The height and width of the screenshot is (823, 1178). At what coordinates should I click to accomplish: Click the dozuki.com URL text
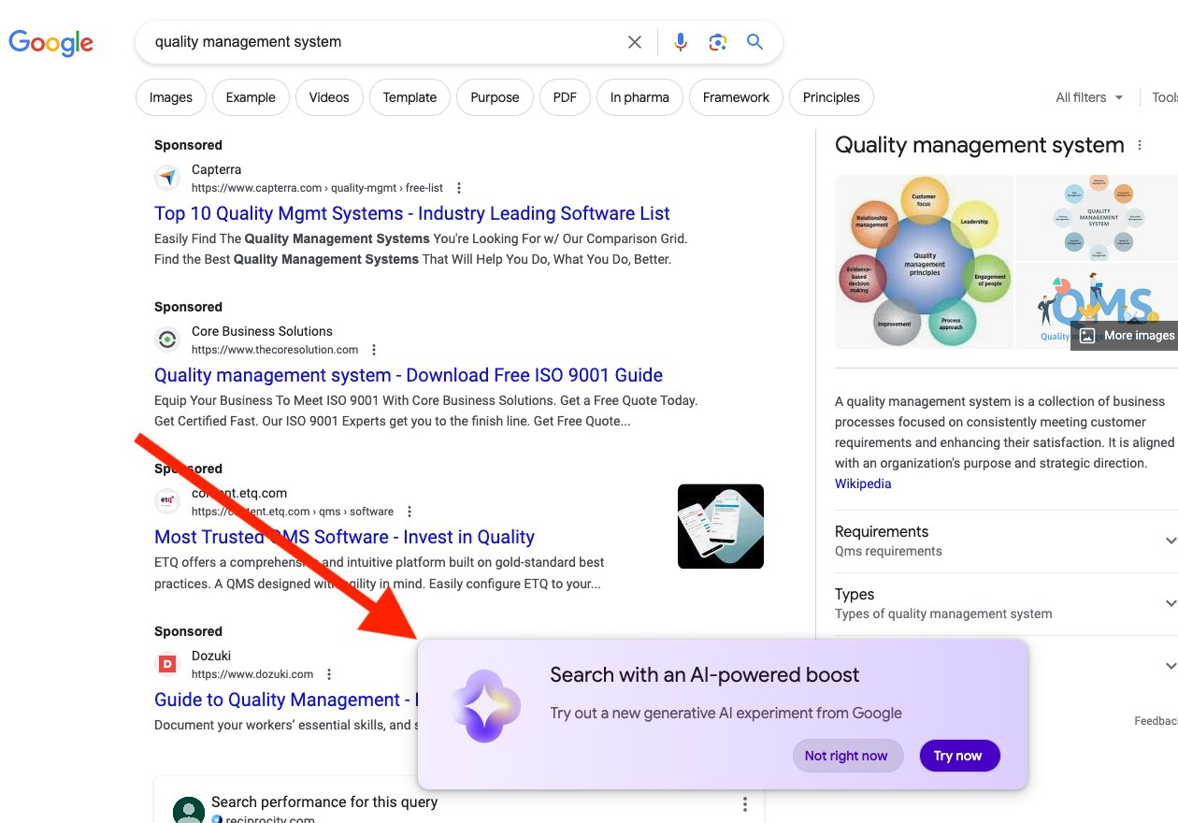[252, 674]
